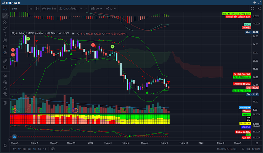Open the chart settings diamond icon
263x153 pixels.
[257, 143]
